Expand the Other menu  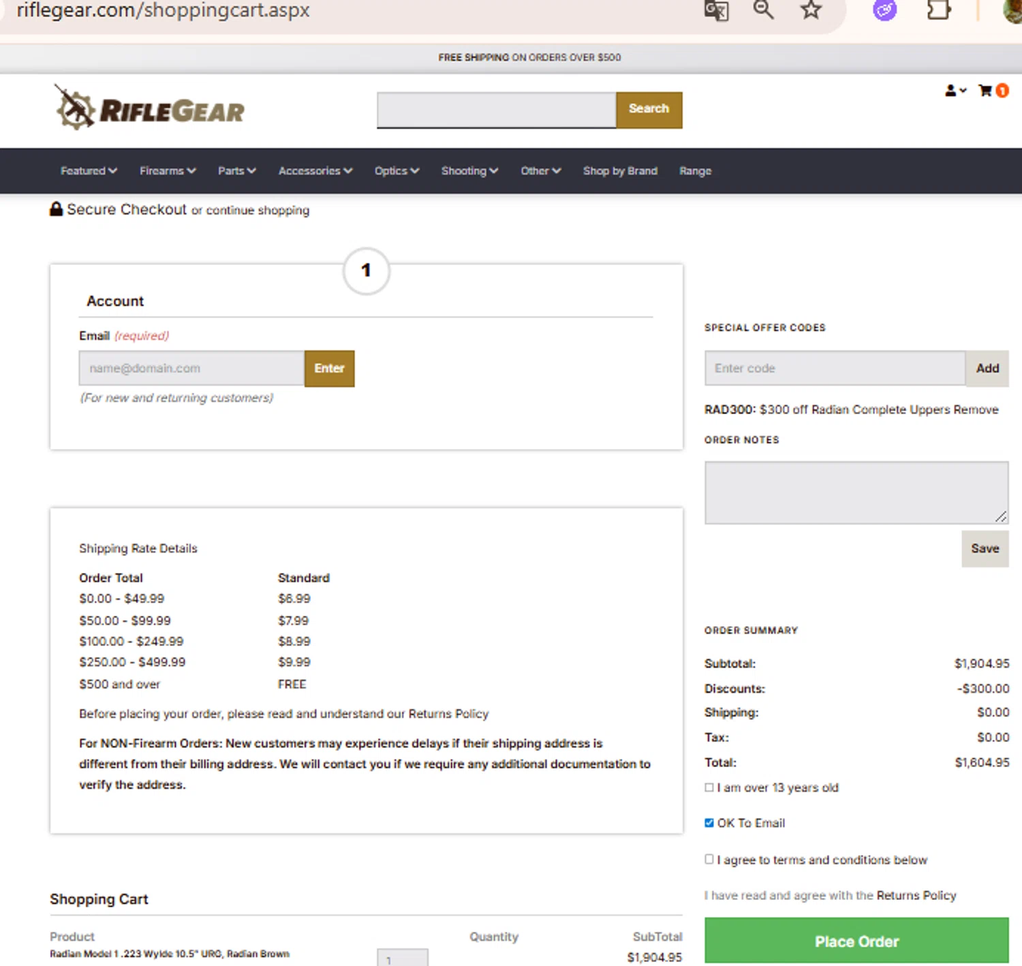click(541, 171)
